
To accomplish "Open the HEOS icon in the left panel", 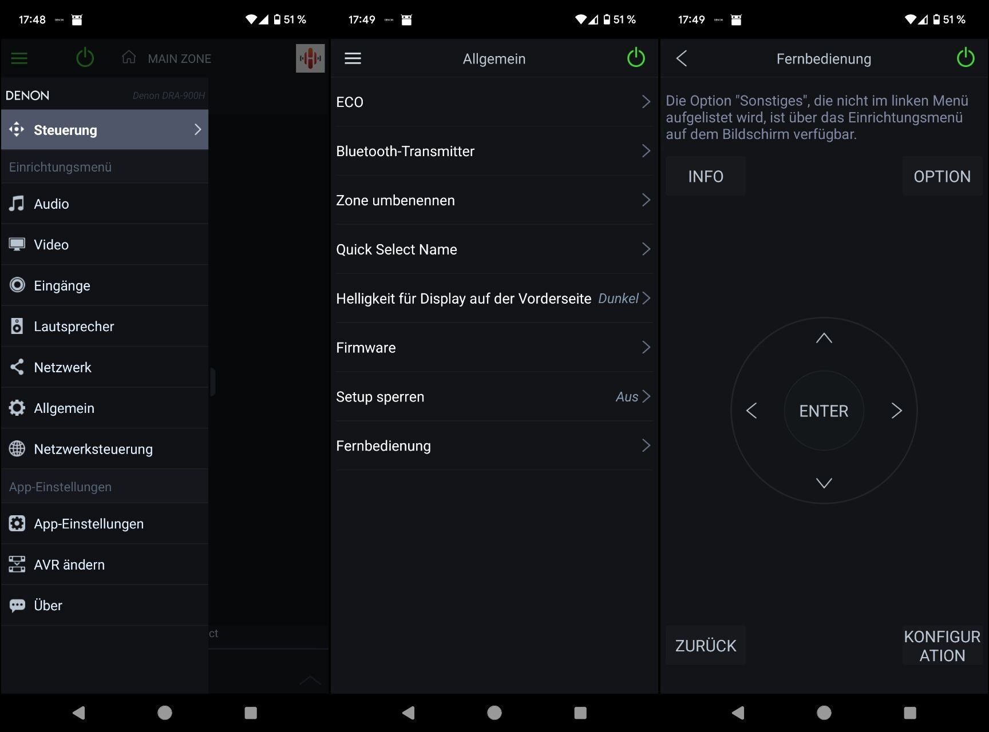I will point(310,58).
